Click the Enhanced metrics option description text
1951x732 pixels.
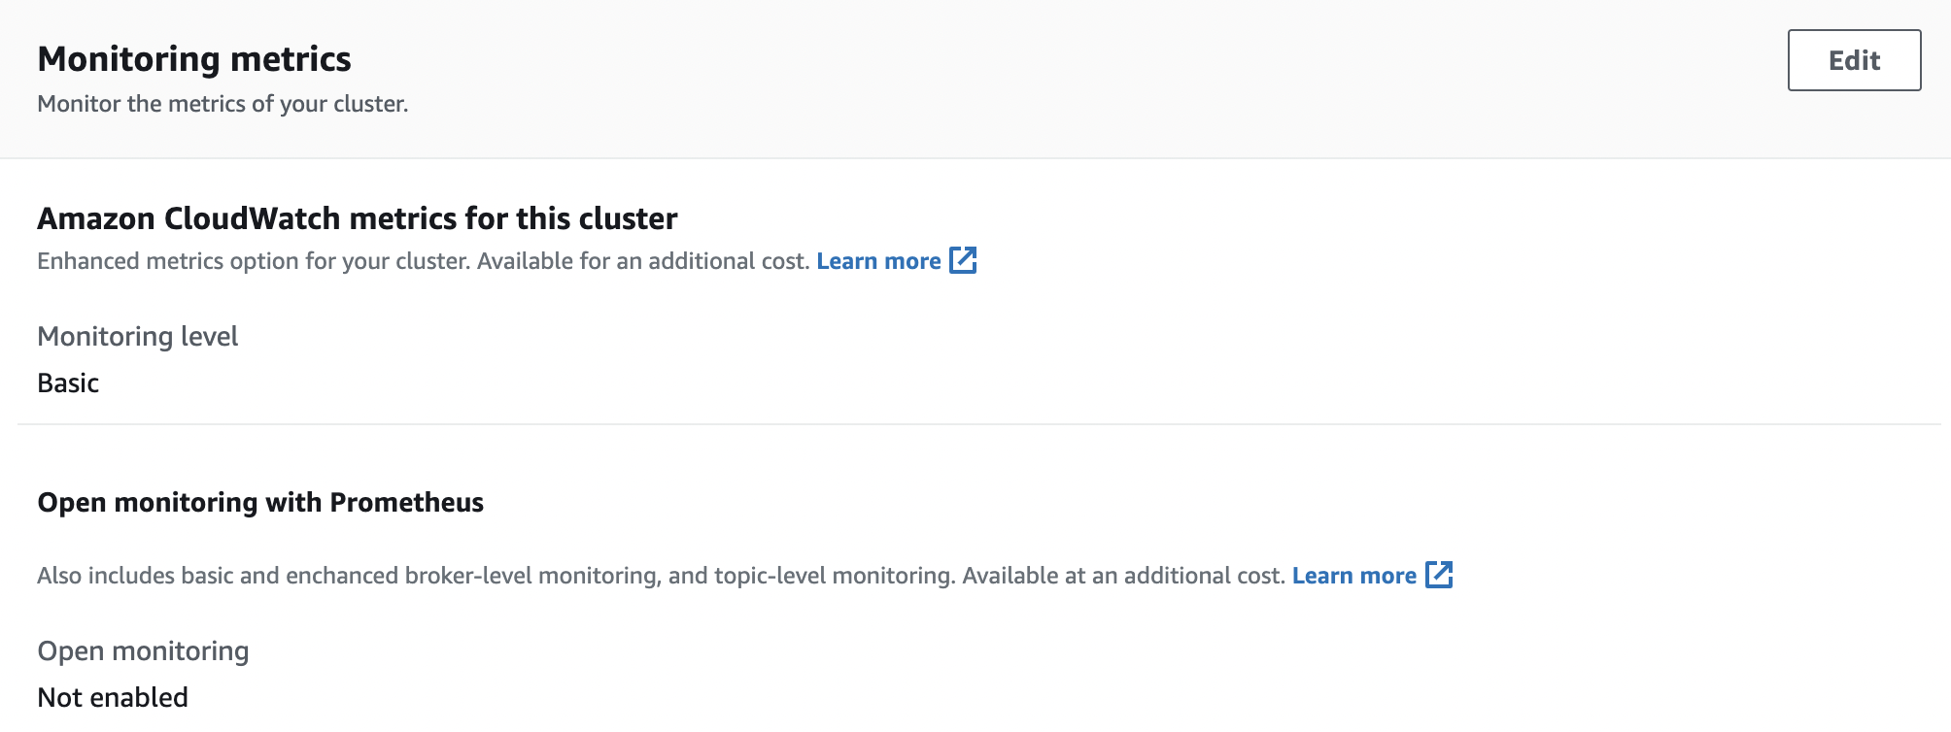click(x=424, y=261)
